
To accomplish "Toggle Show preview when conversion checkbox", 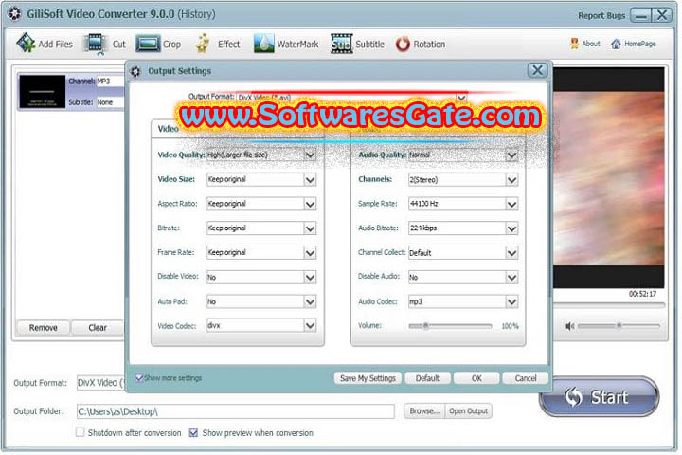I will 193,432.
